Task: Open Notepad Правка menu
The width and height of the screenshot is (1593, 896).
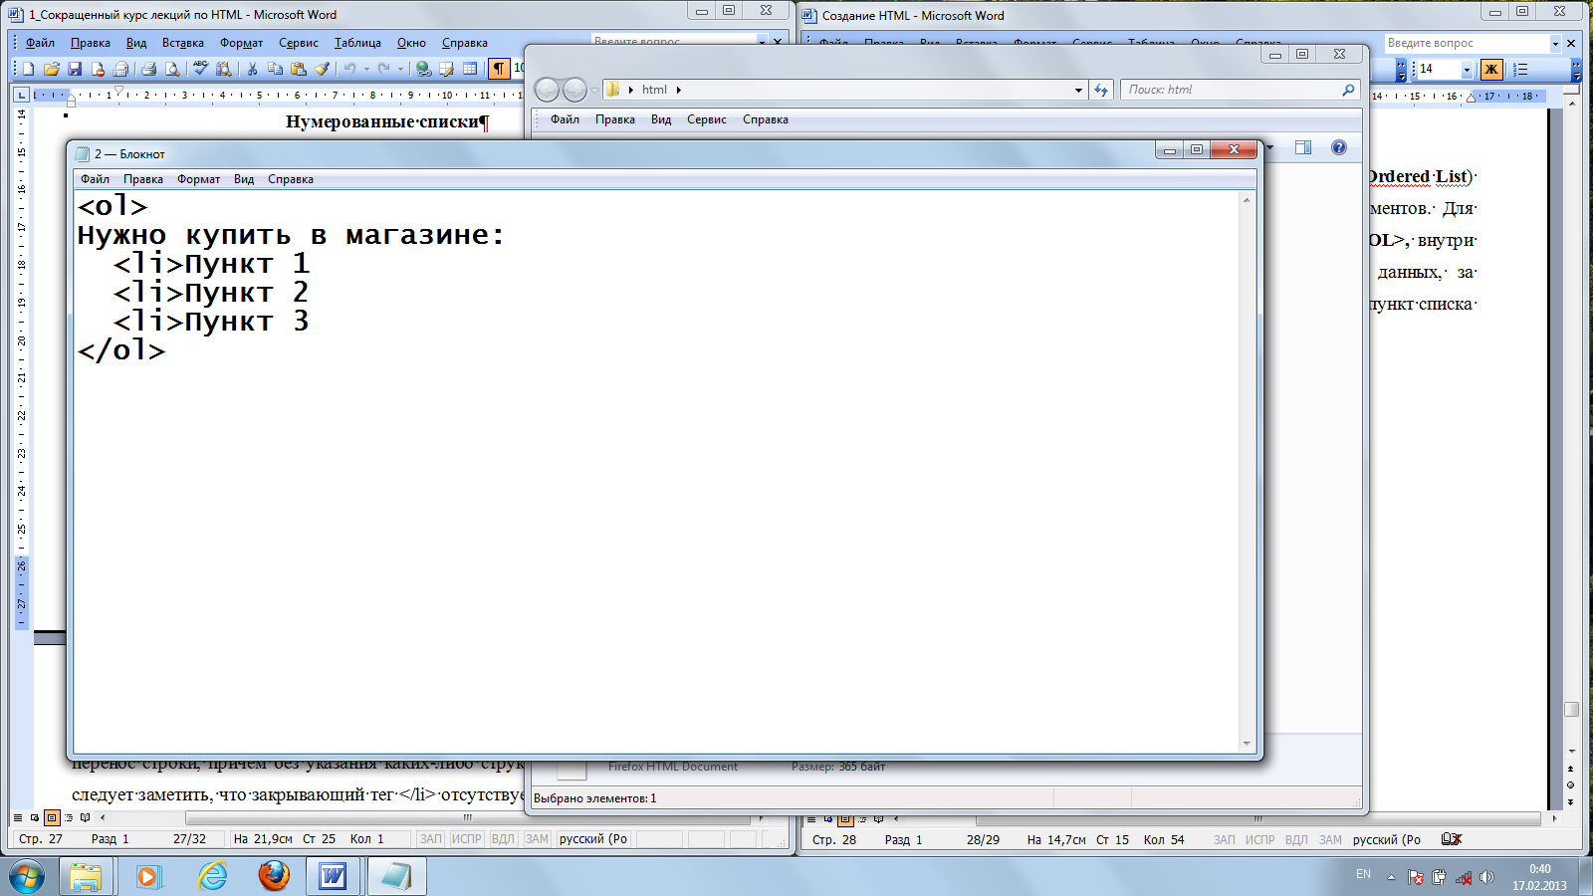Action: pos(143,179)
